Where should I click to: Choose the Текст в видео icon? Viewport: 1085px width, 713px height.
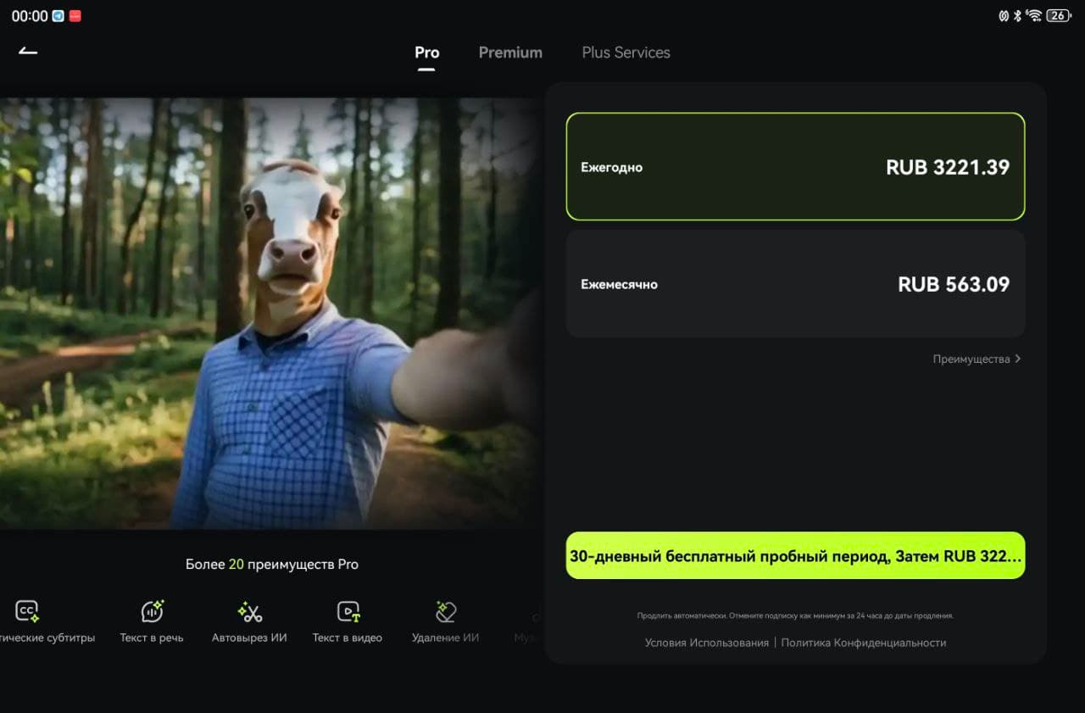pyautogui.click(x=348, y=611)
